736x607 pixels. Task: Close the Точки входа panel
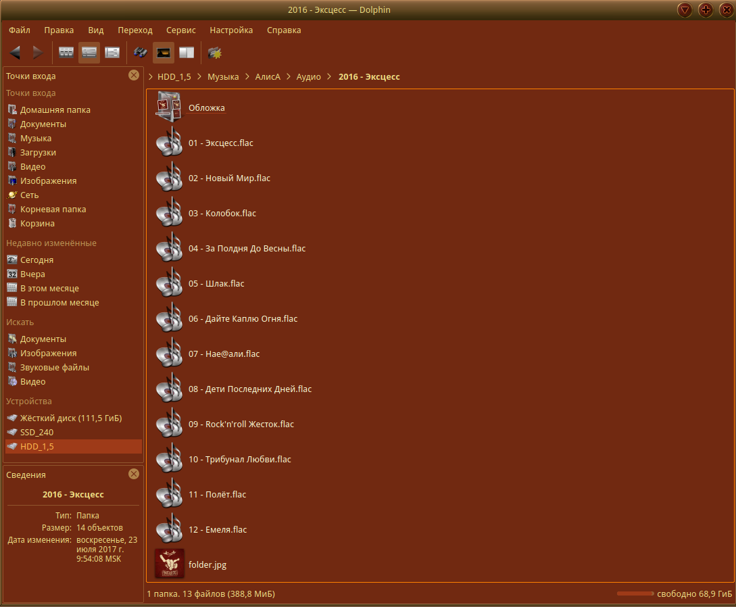[134, 75]
